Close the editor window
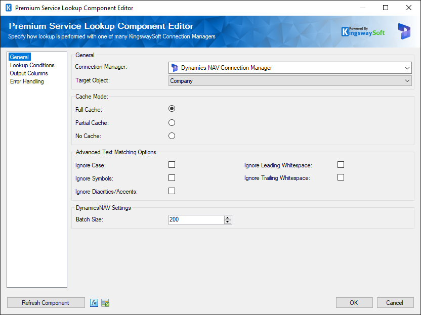The image size is (421, 315). tap(409, 8)
